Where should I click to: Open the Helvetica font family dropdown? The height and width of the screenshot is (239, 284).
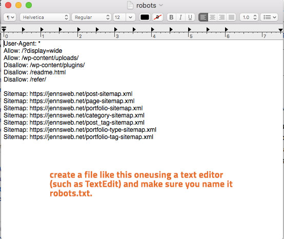[45, 17]
